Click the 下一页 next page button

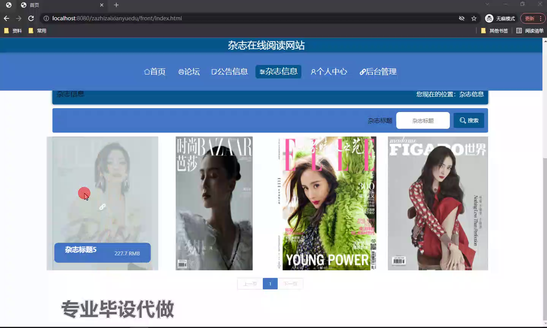click(290, 284)
